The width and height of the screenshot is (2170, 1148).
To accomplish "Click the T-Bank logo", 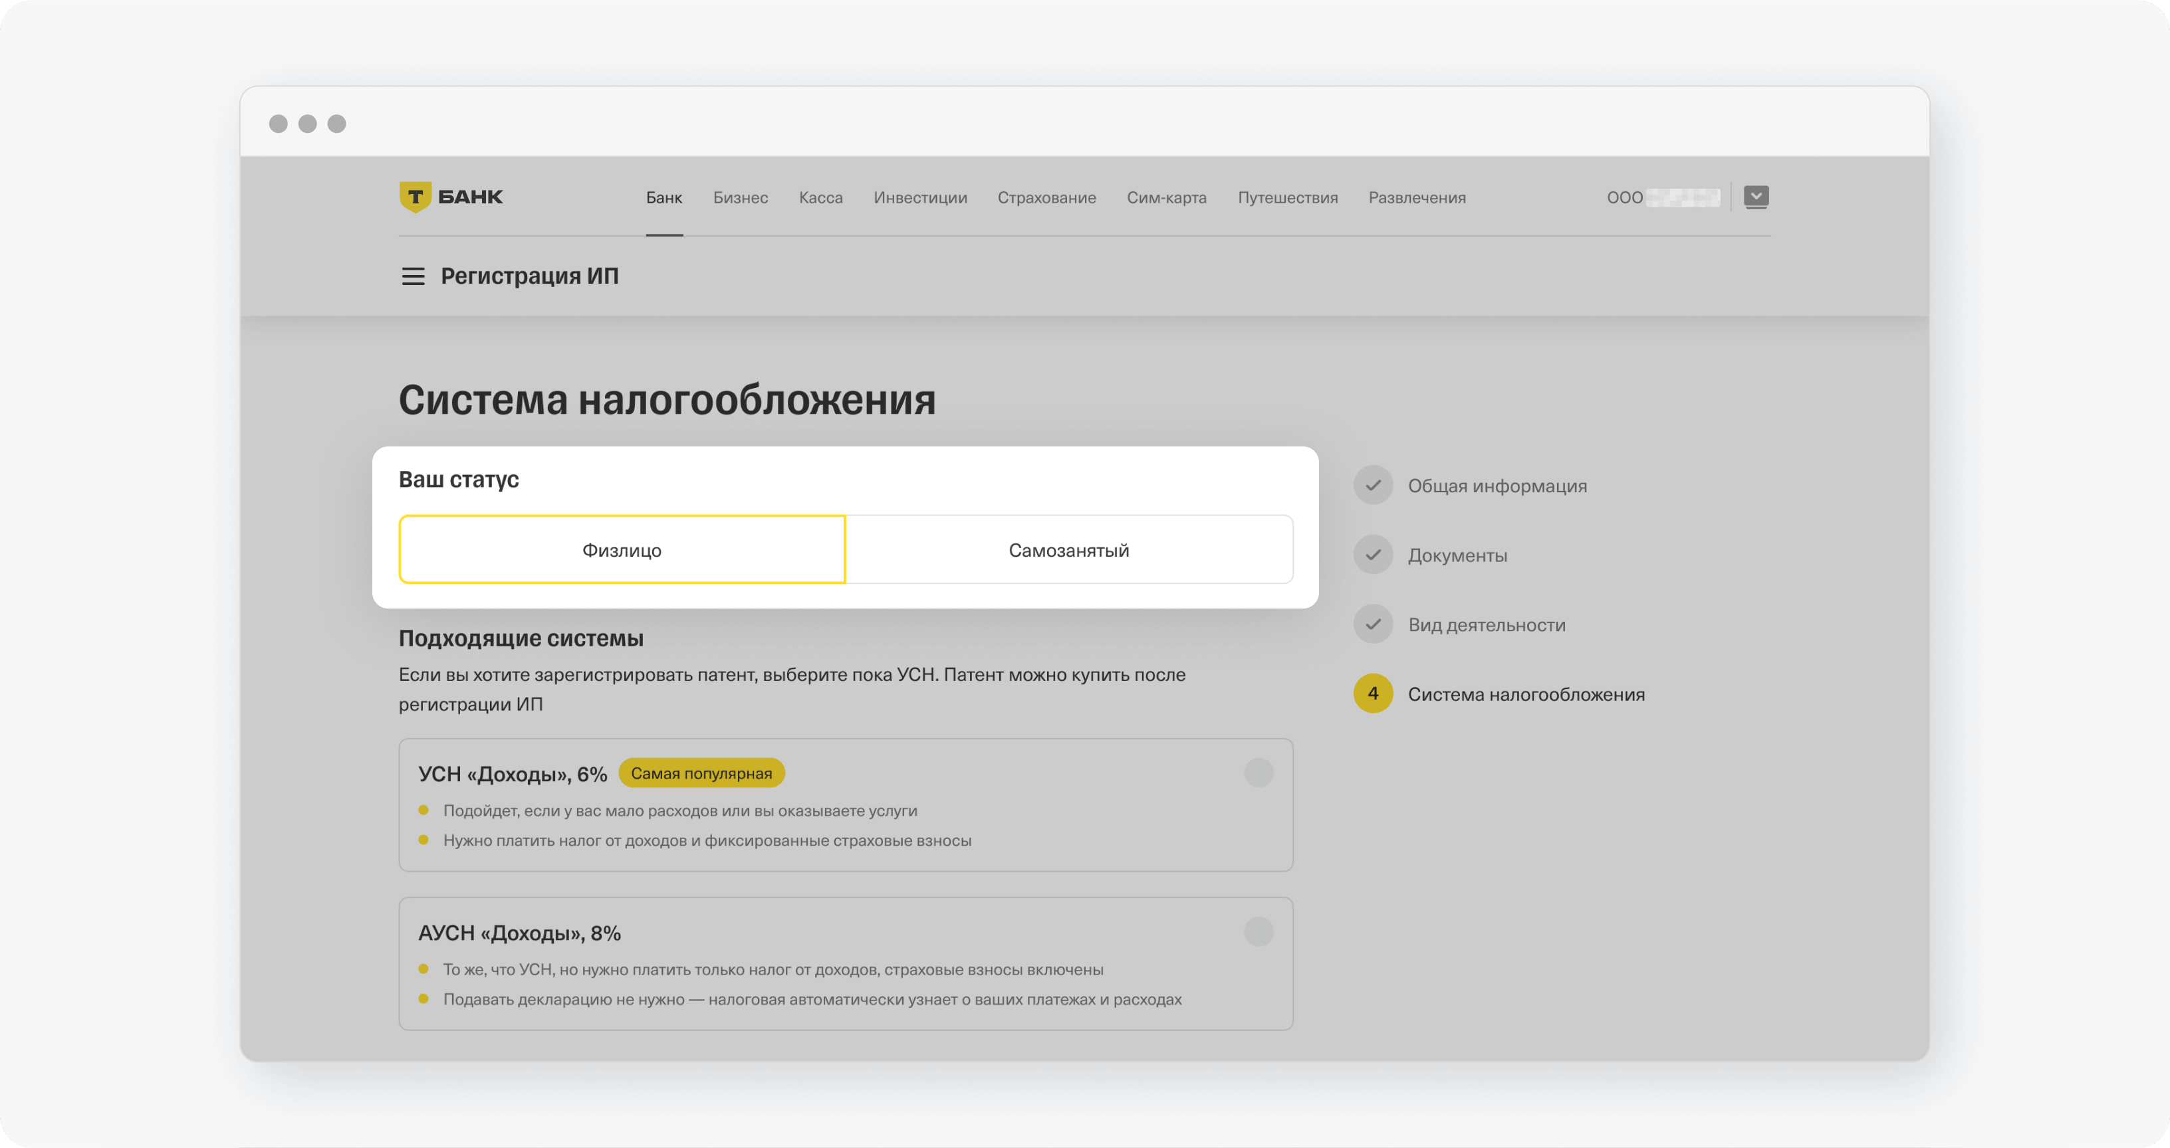I will (451, 197).
